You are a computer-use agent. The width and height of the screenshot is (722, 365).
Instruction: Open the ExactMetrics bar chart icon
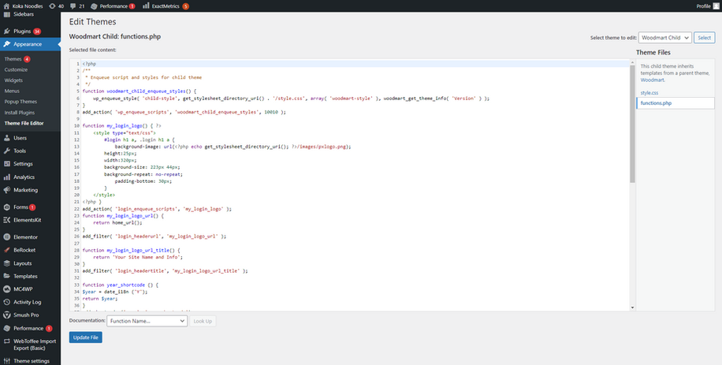coord(146,6)
